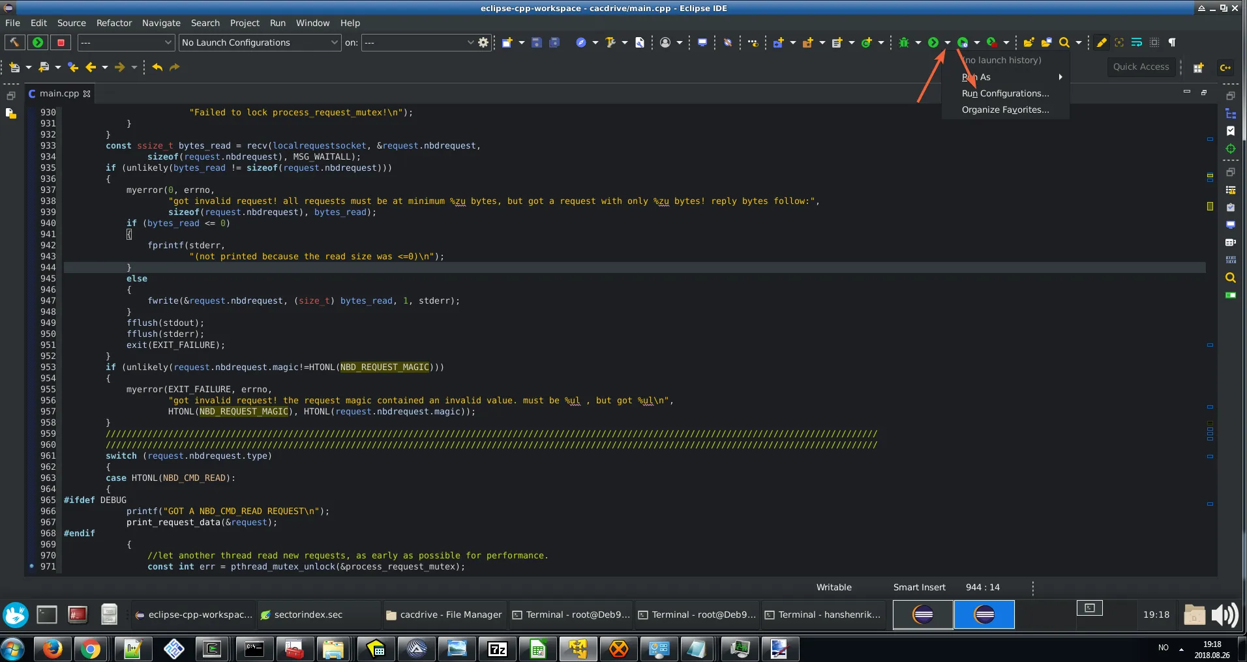Screen dimensions: 1247x662
Task: Click the Last Edit Location icon
Action: pyautogui.click(x=73, y=67)
